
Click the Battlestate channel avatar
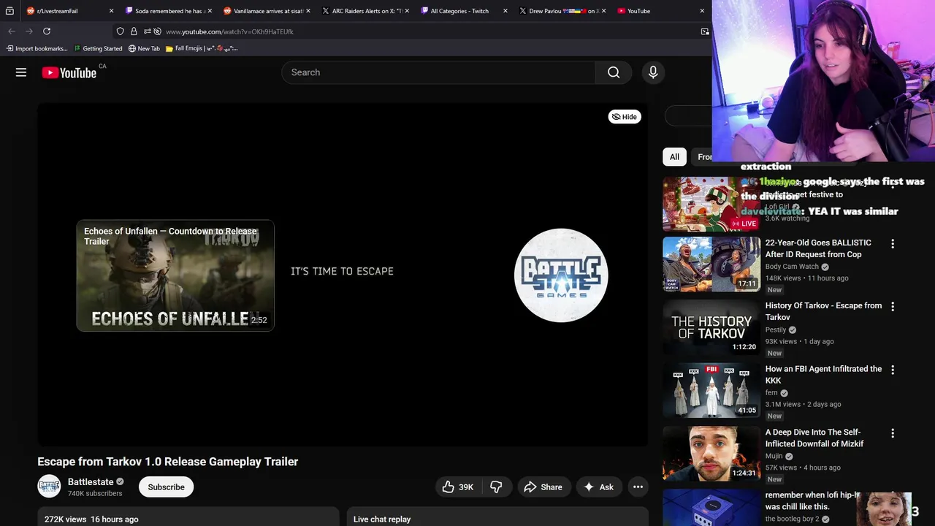tap(49, 487)
